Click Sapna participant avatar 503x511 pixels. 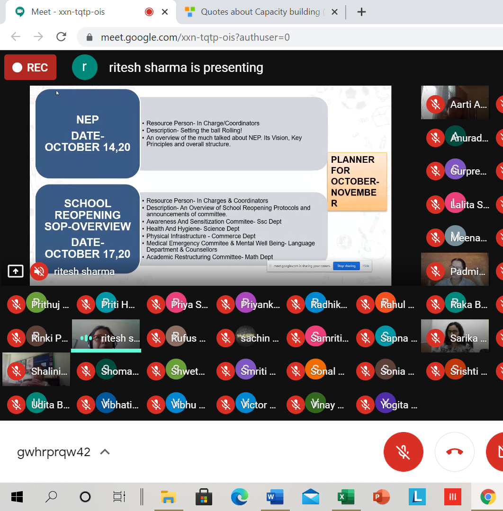point(386,336)
